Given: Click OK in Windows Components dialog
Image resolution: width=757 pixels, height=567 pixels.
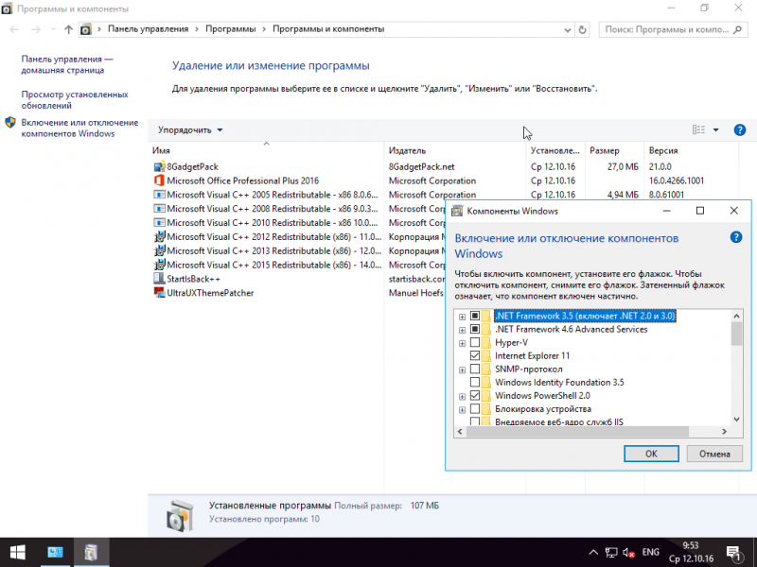Looking at the screenshot, I should pos(651,454).
